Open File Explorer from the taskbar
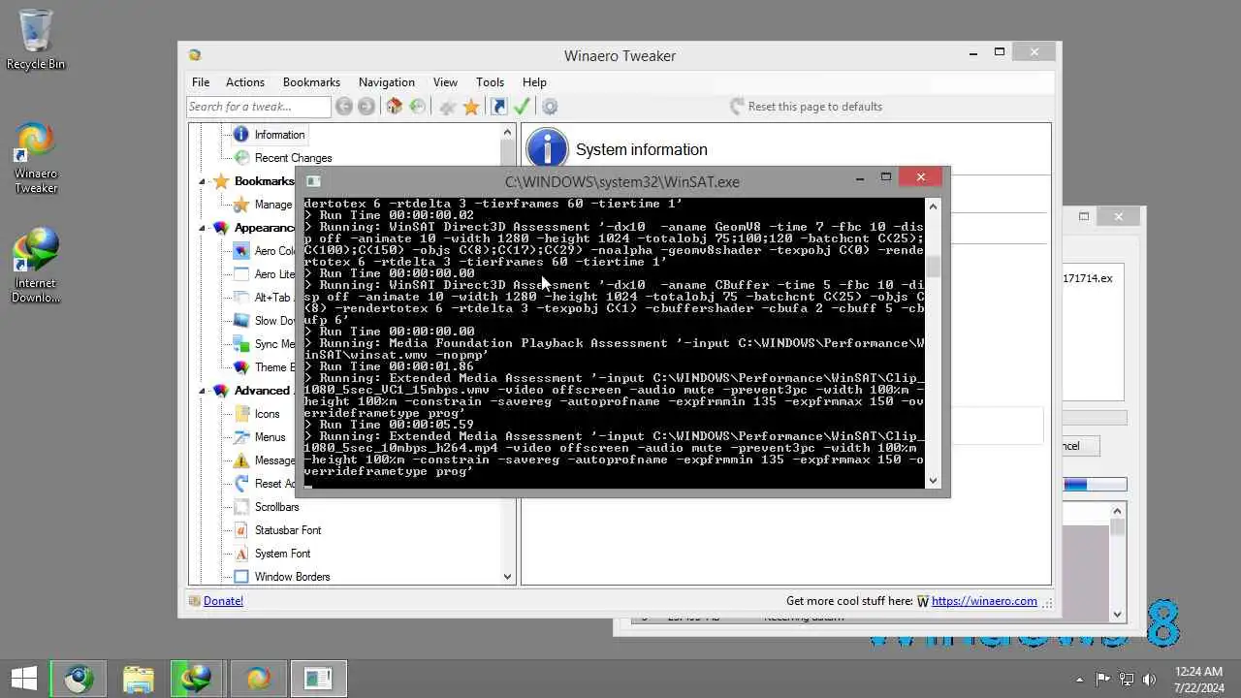 [139, 679]
